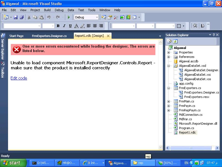This screenshot has height=167, width=222.
Task: Click the Edit code link
Action: [19, 78]
